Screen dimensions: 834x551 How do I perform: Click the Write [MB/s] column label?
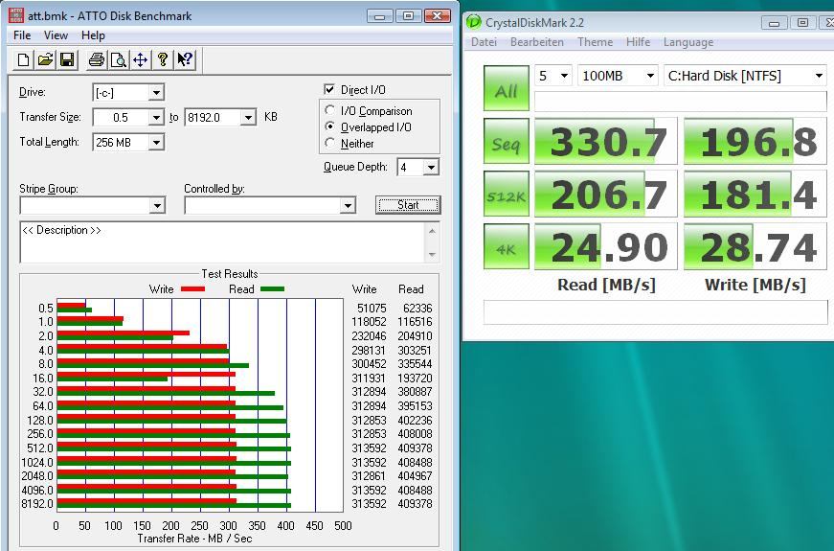pyautogui.click(x=755, y=285)
